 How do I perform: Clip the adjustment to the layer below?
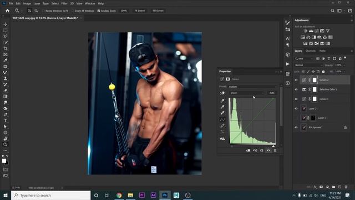(248, 151)
